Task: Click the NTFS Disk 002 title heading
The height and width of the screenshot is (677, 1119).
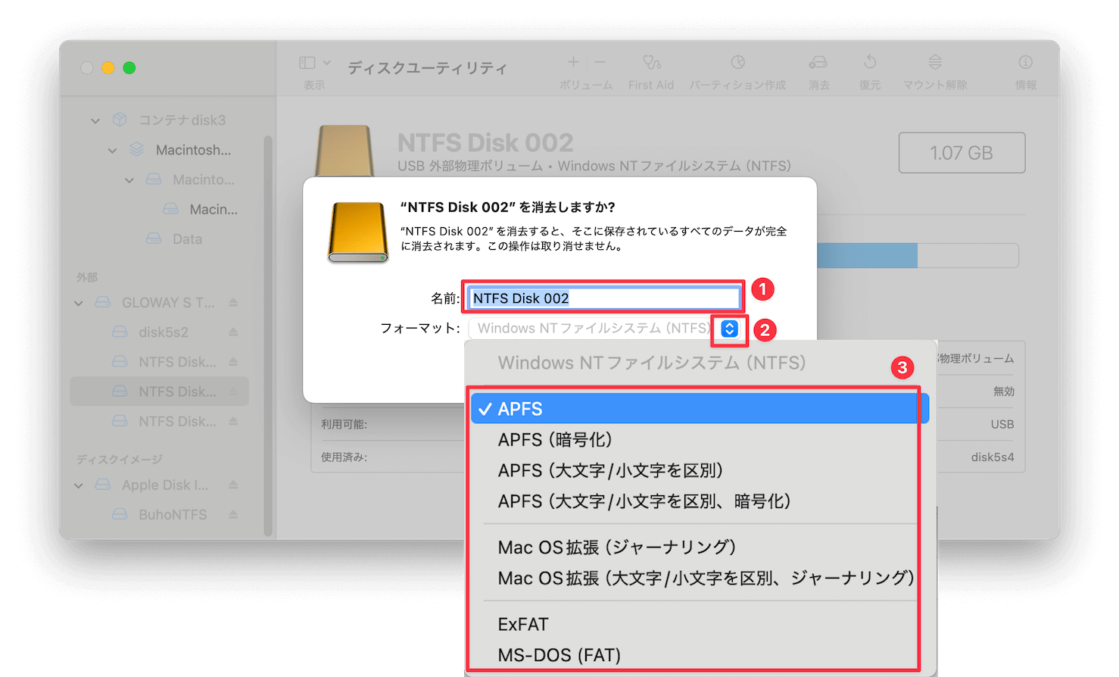Action: coord(485,142)
